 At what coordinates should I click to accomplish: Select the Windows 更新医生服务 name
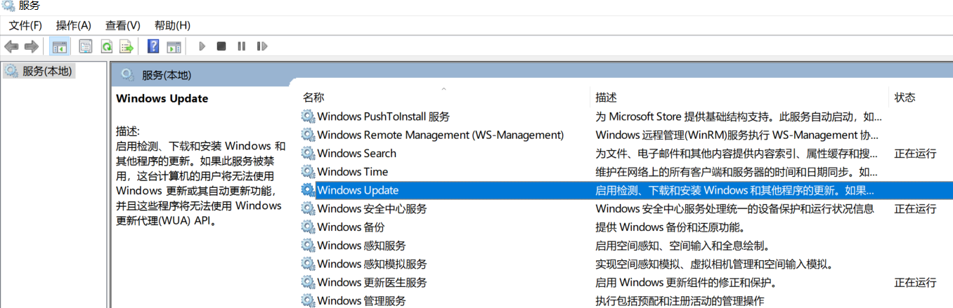(372, 283)
